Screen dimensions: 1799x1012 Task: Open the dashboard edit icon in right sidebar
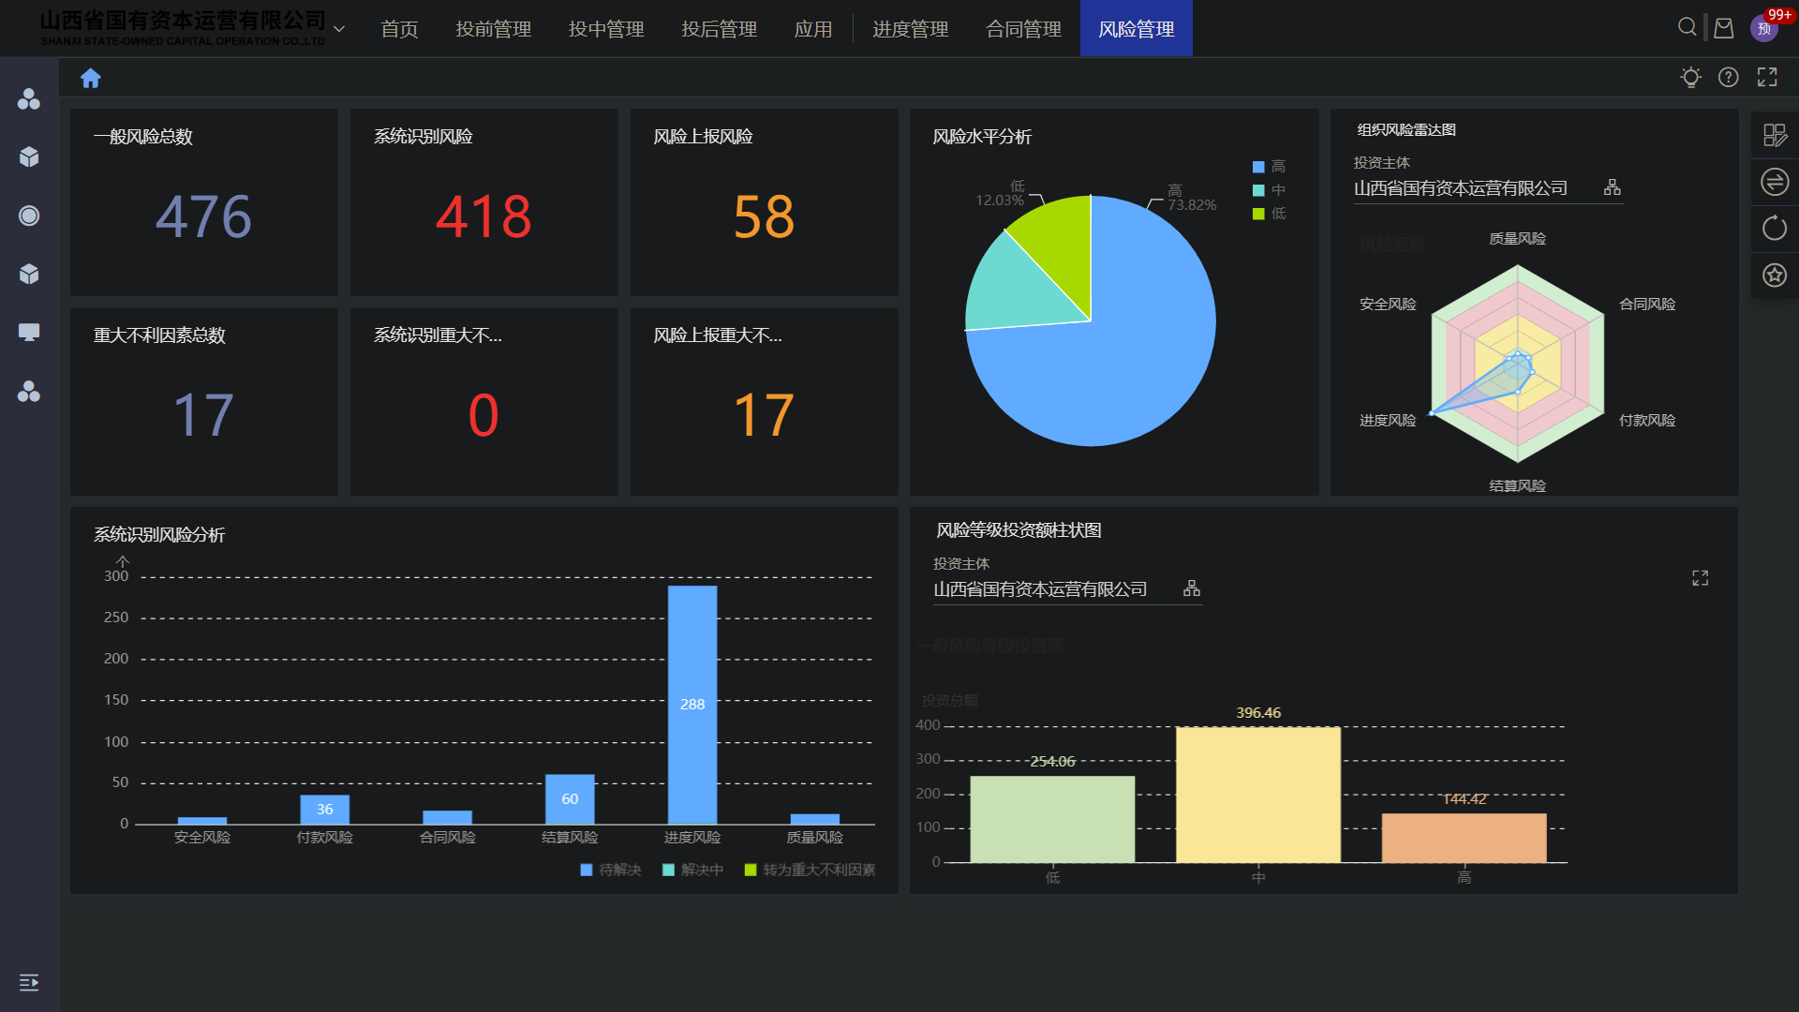point(1774,136)
